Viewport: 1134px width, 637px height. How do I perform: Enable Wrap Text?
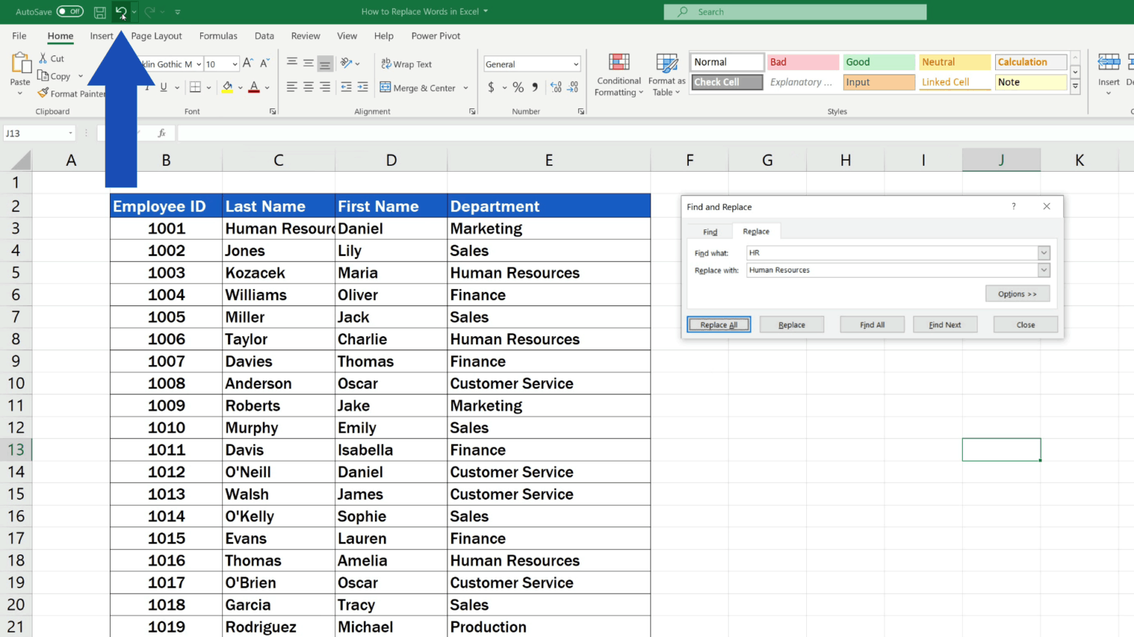(407, 63)
